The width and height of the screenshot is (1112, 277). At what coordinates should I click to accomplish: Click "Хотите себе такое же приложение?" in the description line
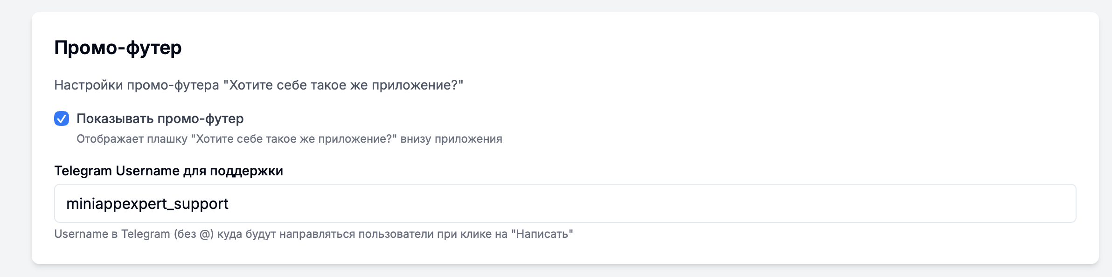[343, 85]
